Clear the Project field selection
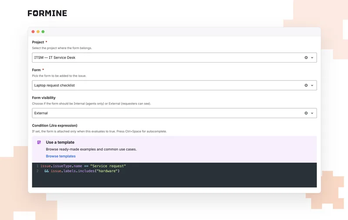The width and height of the screenshot is (348, 220). (306, 58)
